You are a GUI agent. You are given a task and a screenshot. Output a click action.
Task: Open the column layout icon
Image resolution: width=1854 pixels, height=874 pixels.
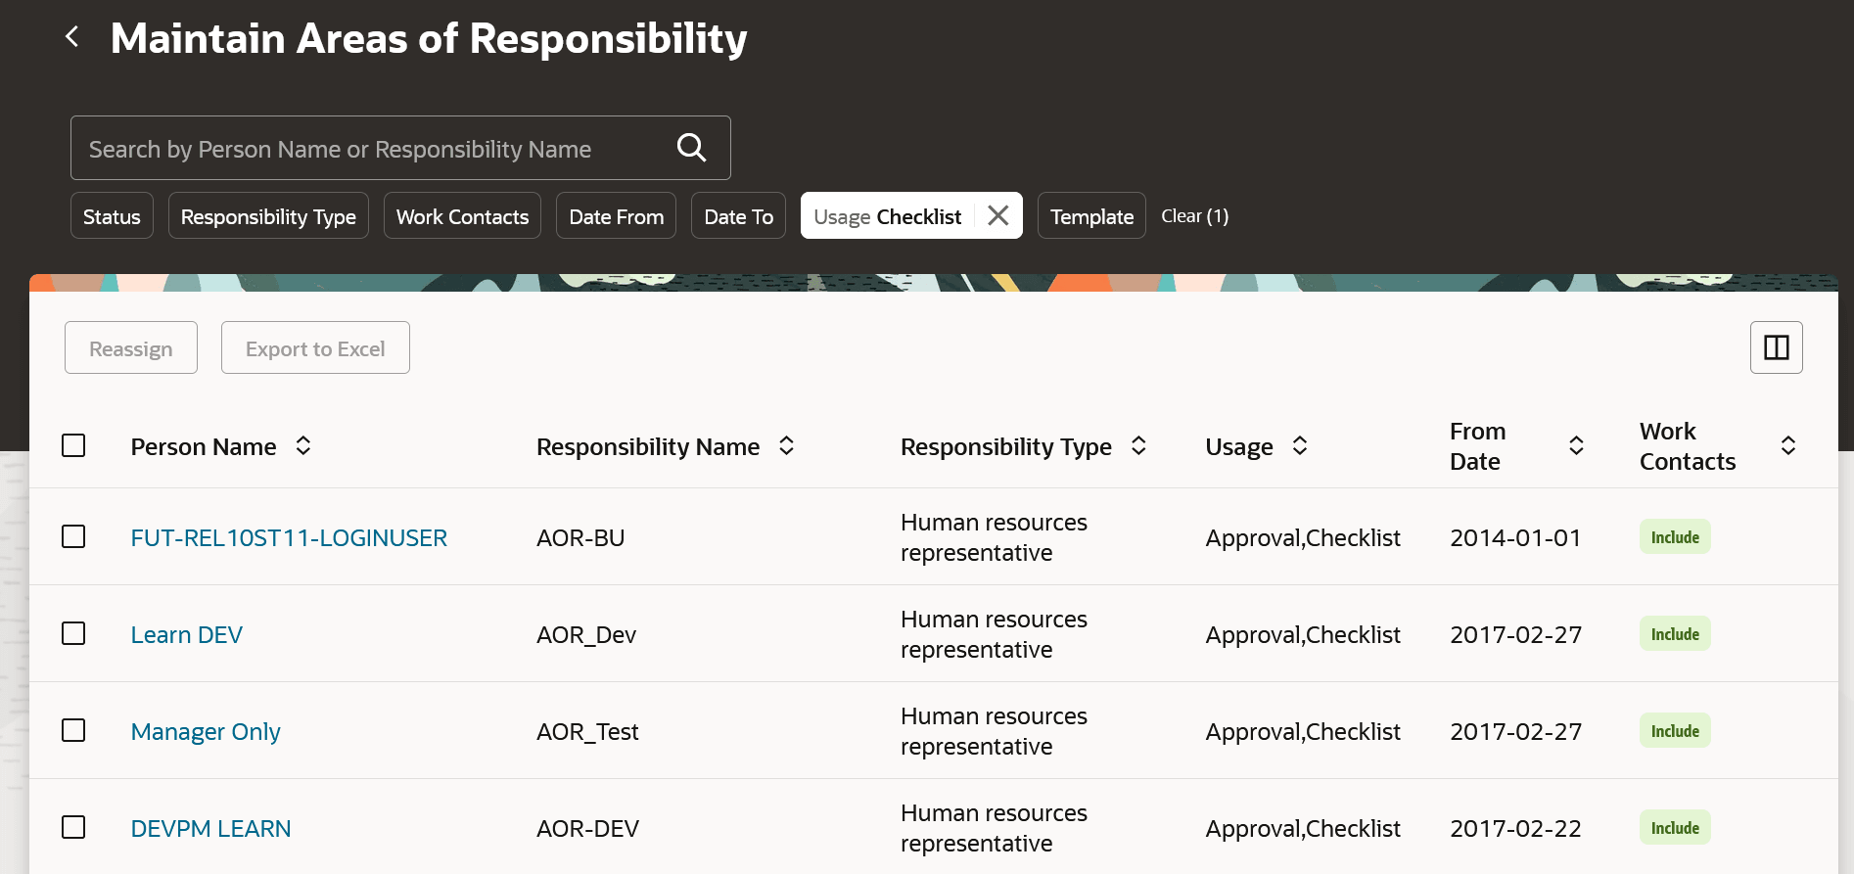point(1776,347)
